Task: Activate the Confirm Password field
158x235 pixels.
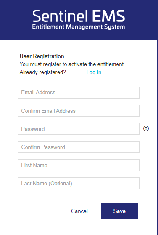Action: coord(79,147)
